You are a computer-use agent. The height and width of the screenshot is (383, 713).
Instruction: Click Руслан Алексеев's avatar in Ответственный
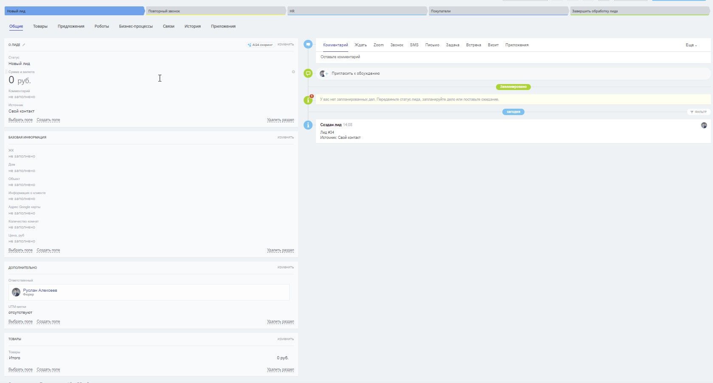[16, 292]
